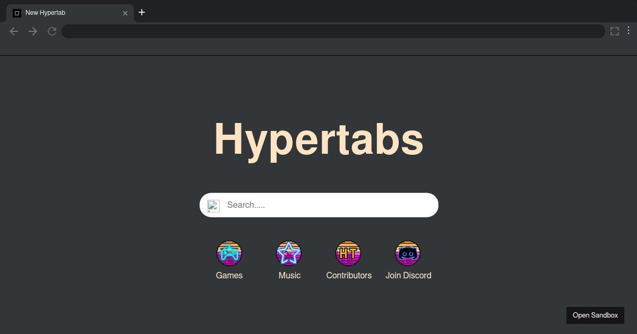Click the browser address bar
The width and height of the screenshot is (637, 334).
[333, 31]
